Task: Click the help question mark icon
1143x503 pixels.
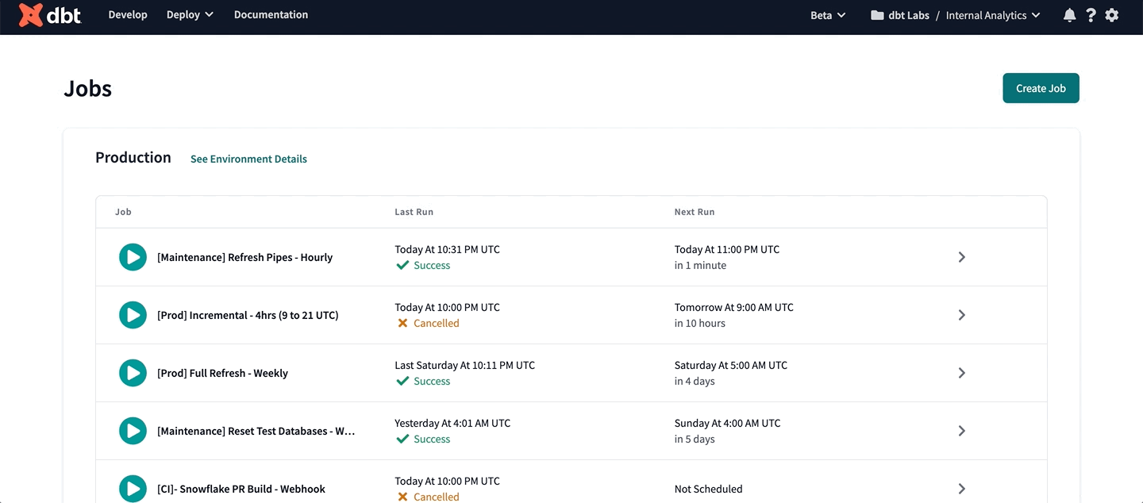Action: [1091, 15]
